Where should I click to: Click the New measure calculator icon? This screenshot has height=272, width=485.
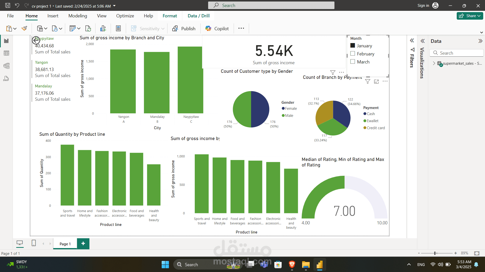(x=118, y=28)
